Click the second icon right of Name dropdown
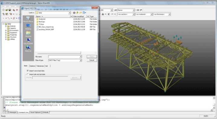The height and width of the screenshot is (119, 217). click(141, 10)
